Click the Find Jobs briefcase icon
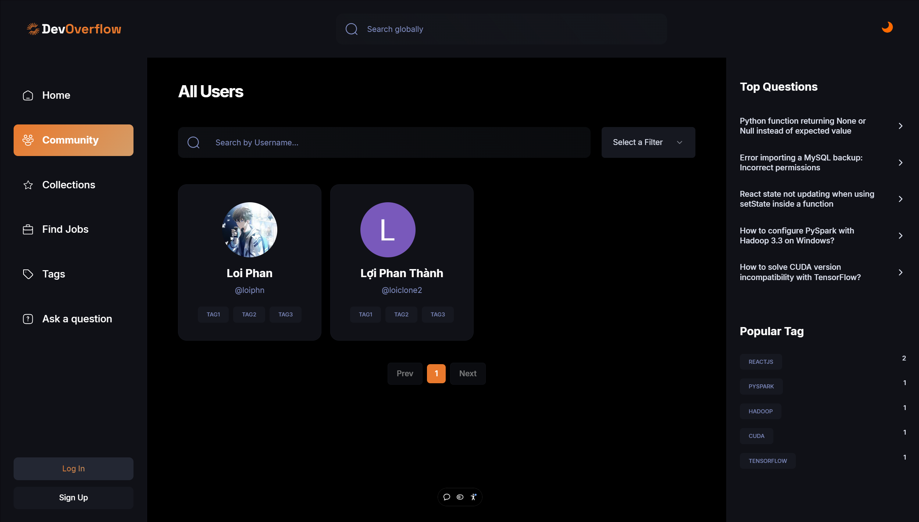Image resolution: width=919 pixels, height=522 pixels. (28, 230)
